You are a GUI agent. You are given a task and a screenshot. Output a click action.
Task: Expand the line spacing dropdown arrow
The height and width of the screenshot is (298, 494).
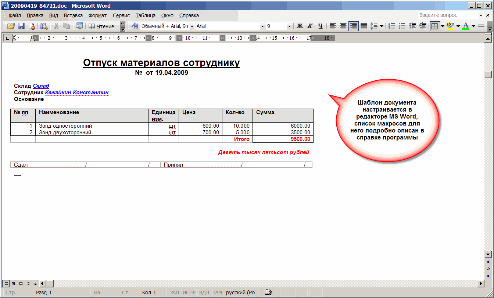click(382, 26)
